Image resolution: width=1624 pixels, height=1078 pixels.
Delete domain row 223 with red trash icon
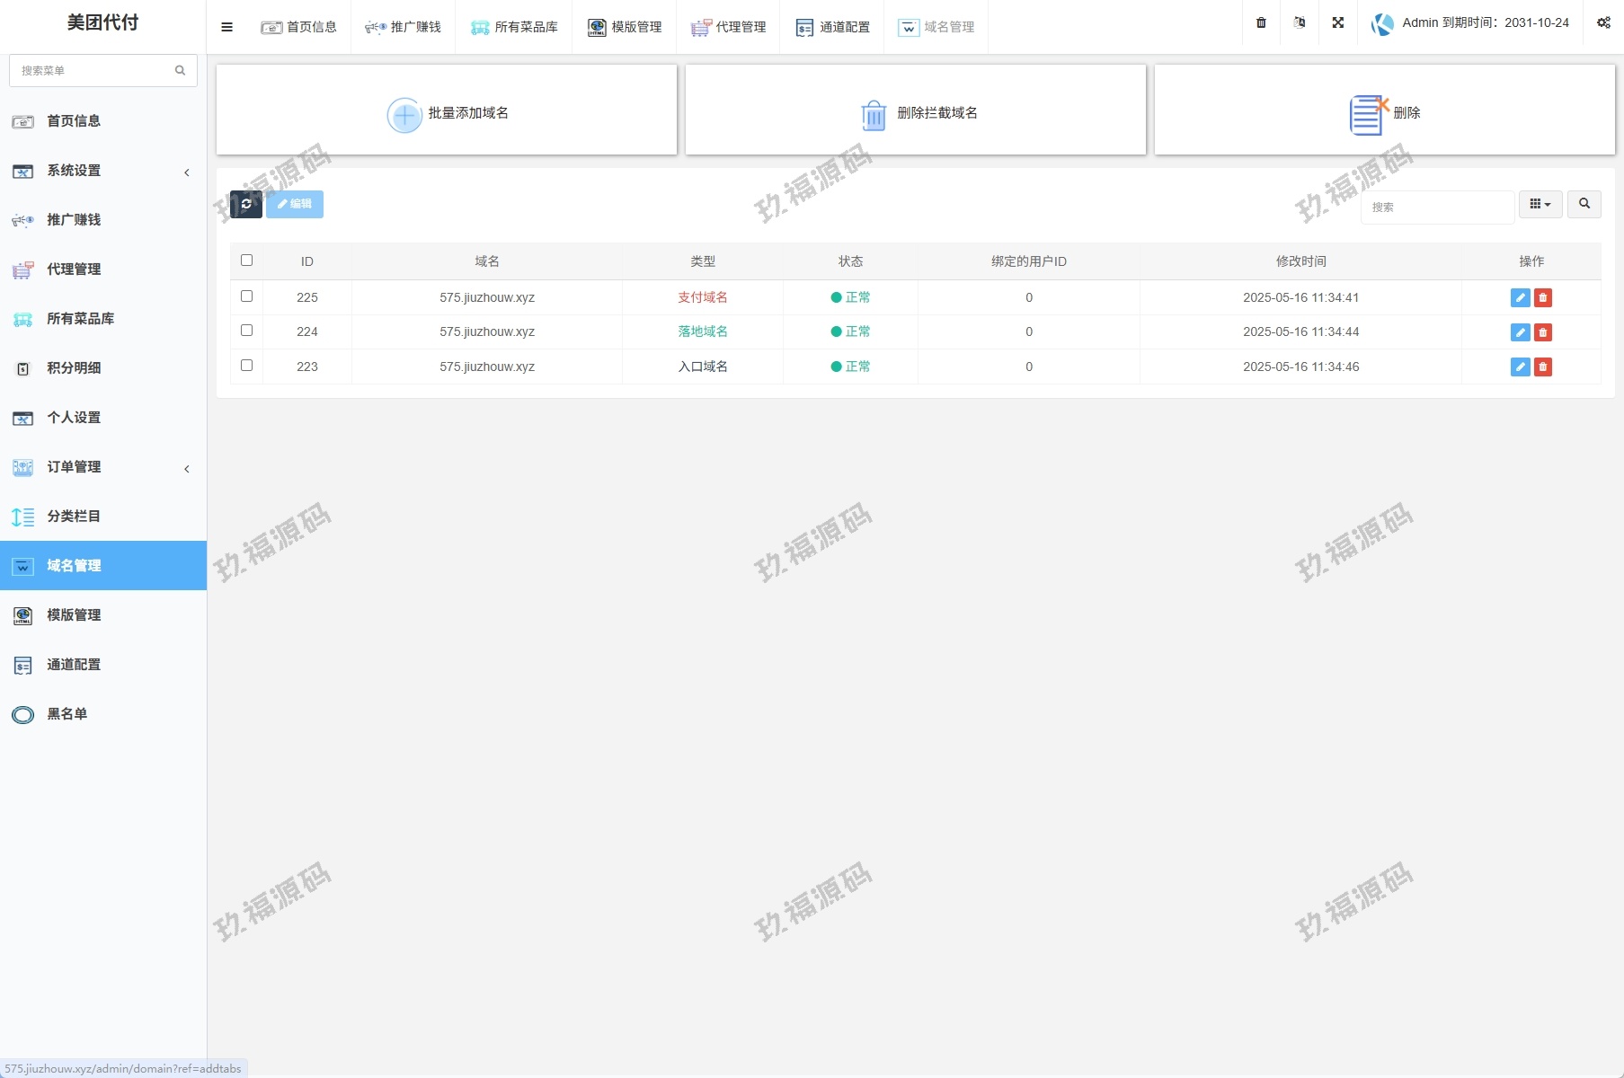tap(1543, 367)
